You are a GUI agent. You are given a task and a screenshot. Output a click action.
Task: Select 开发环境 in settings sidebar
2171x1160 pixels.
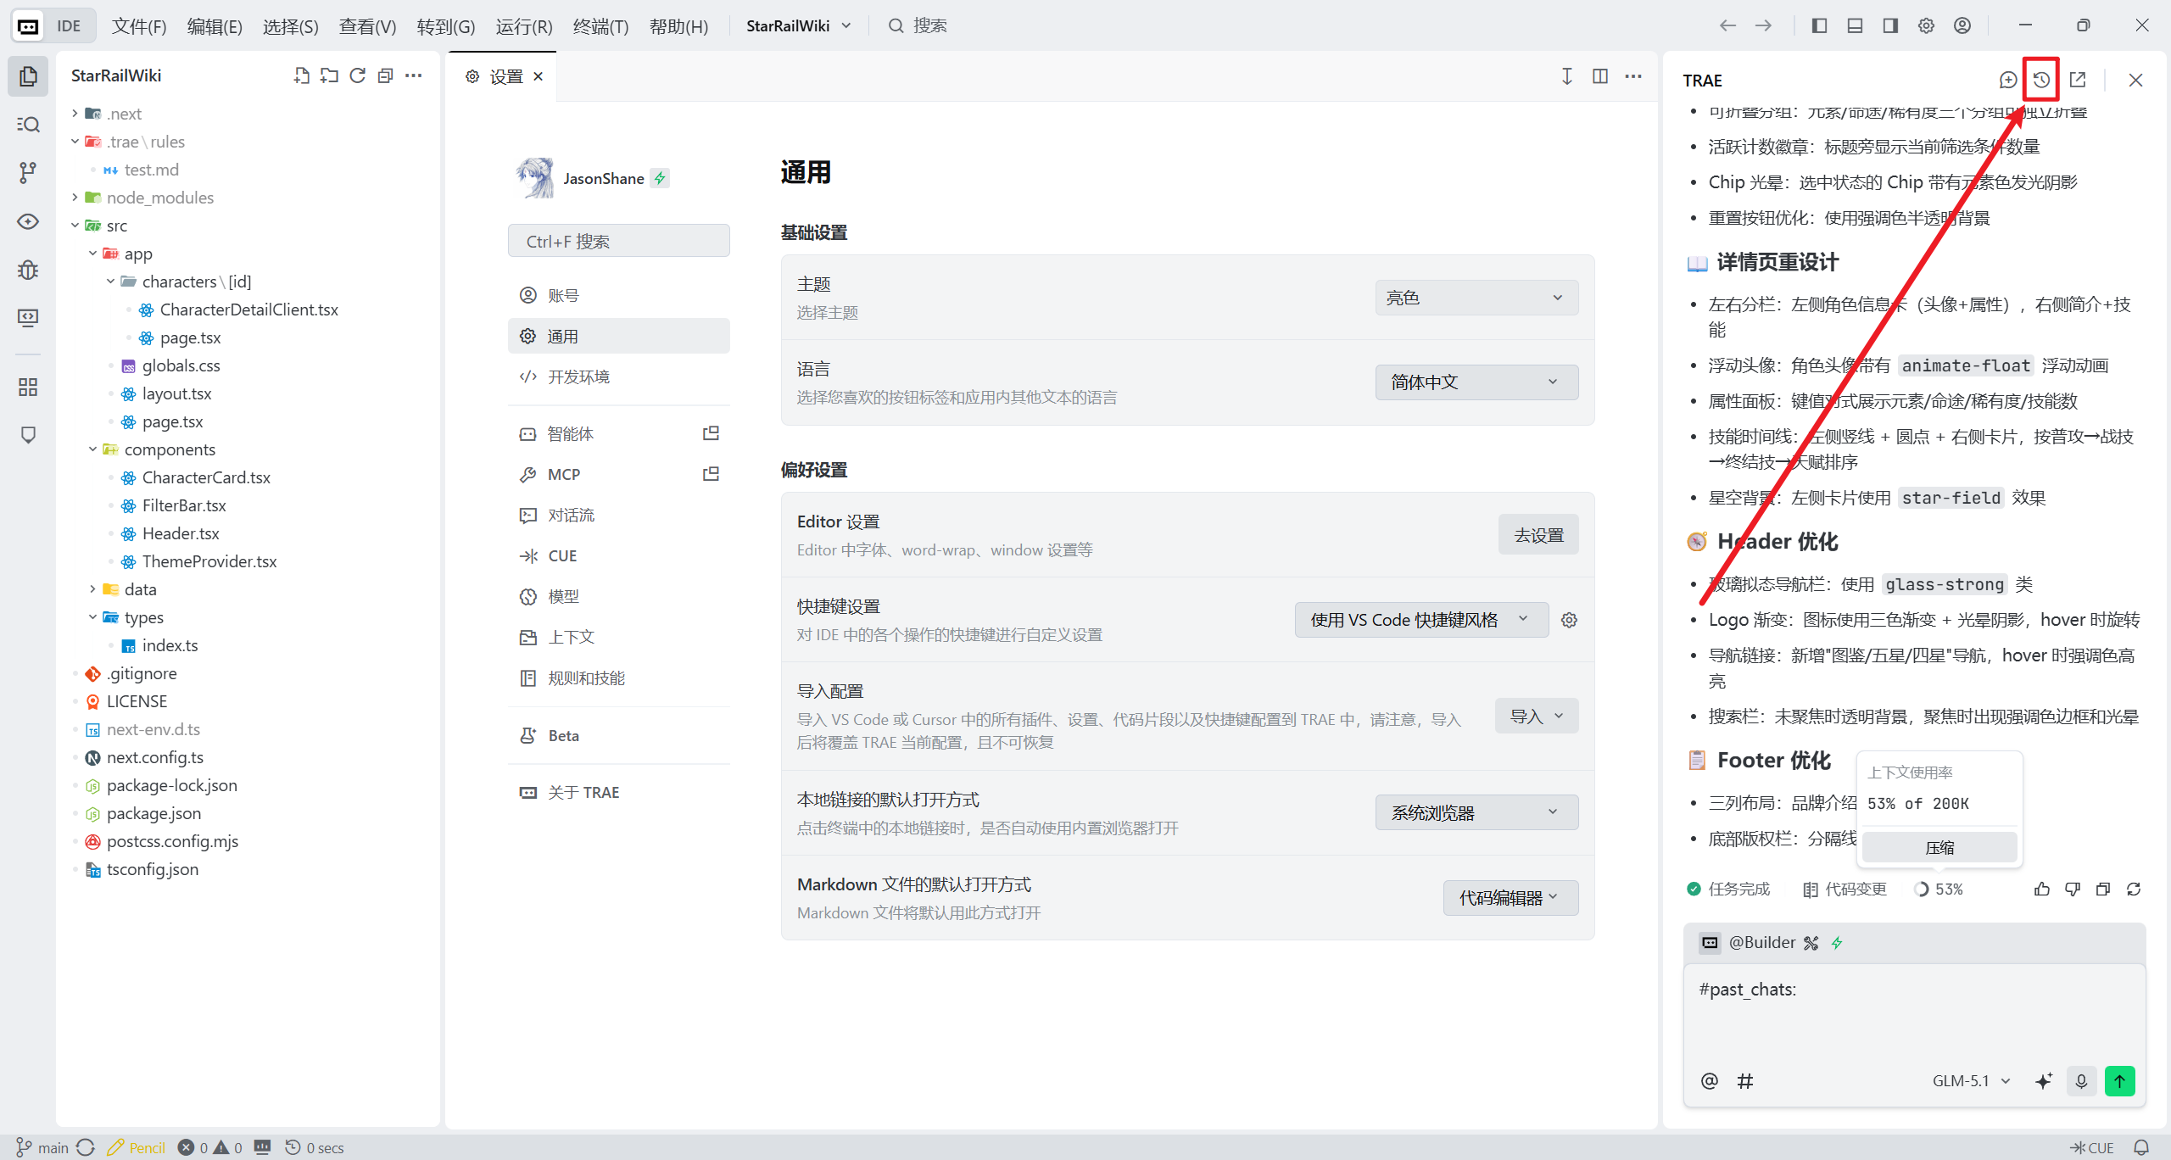pyautogui.click(x=619, y=376)
